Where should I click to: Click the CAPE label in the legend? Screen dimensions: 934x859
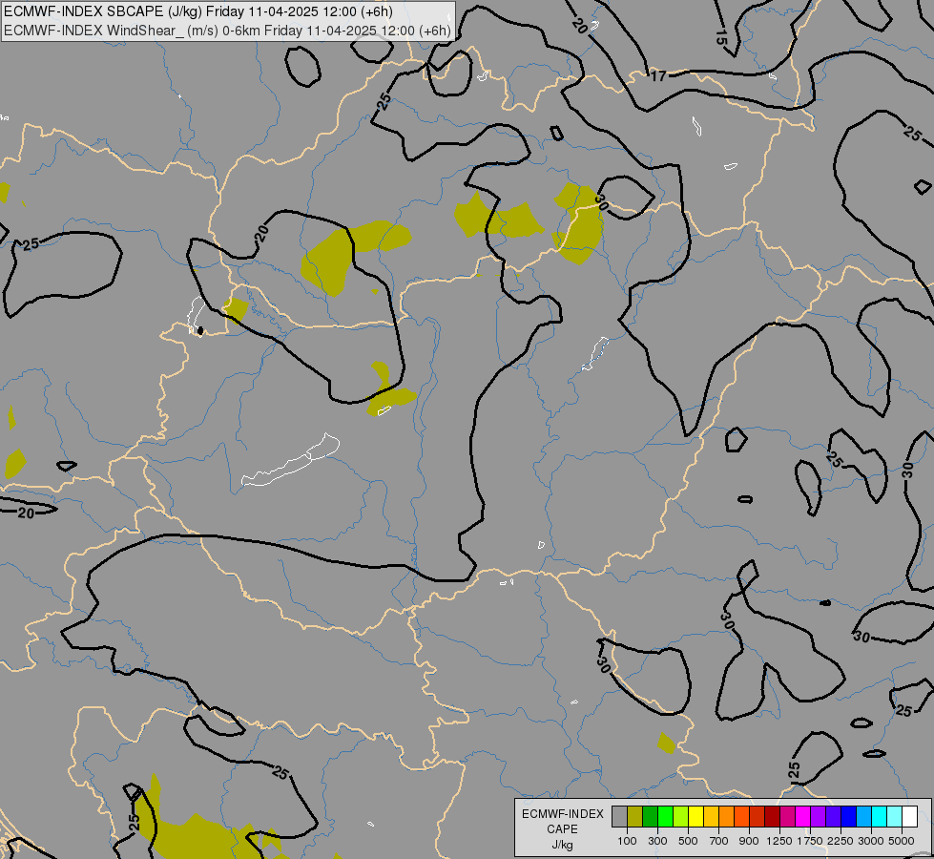pos(562,829)
